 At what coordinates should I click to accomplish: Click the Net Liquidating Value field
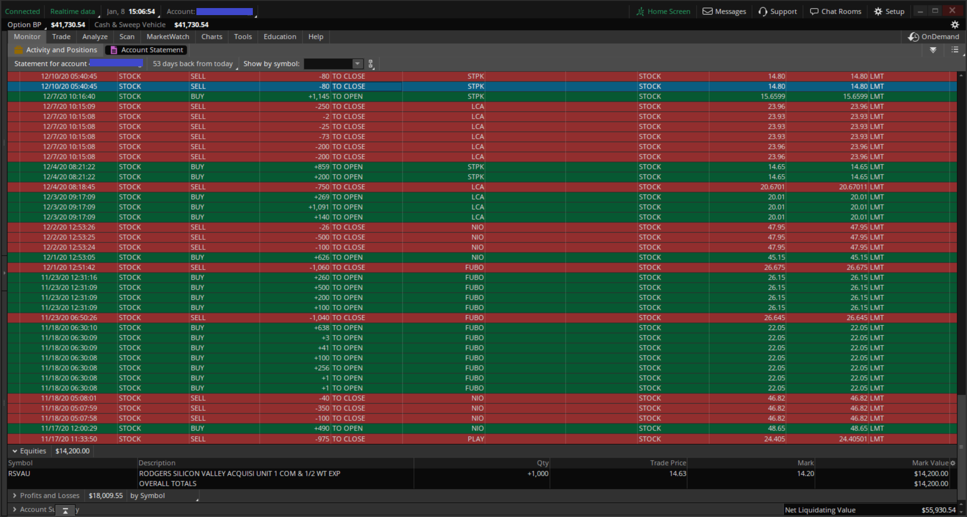coord(870,510)
